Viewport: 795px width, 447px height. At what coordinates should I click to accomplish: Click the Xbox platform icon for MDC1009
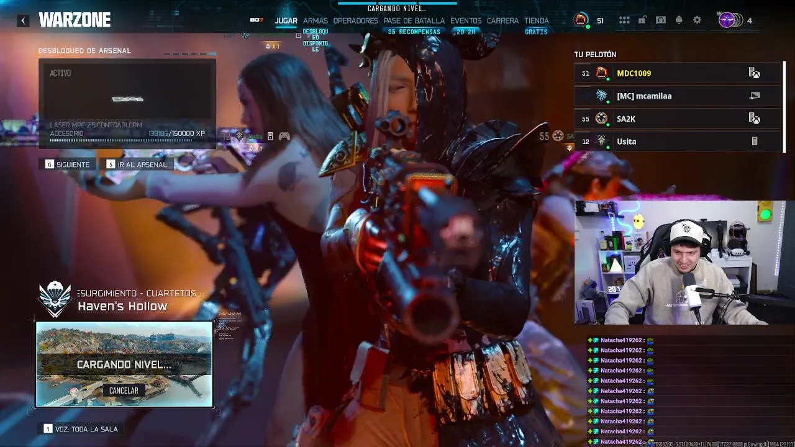tap(755, 73)
